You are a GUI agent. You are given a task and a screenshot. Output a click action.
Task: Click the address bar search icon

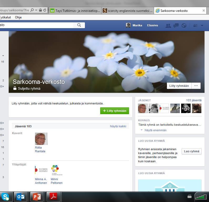pyautogui.click(x=32, y=10)
